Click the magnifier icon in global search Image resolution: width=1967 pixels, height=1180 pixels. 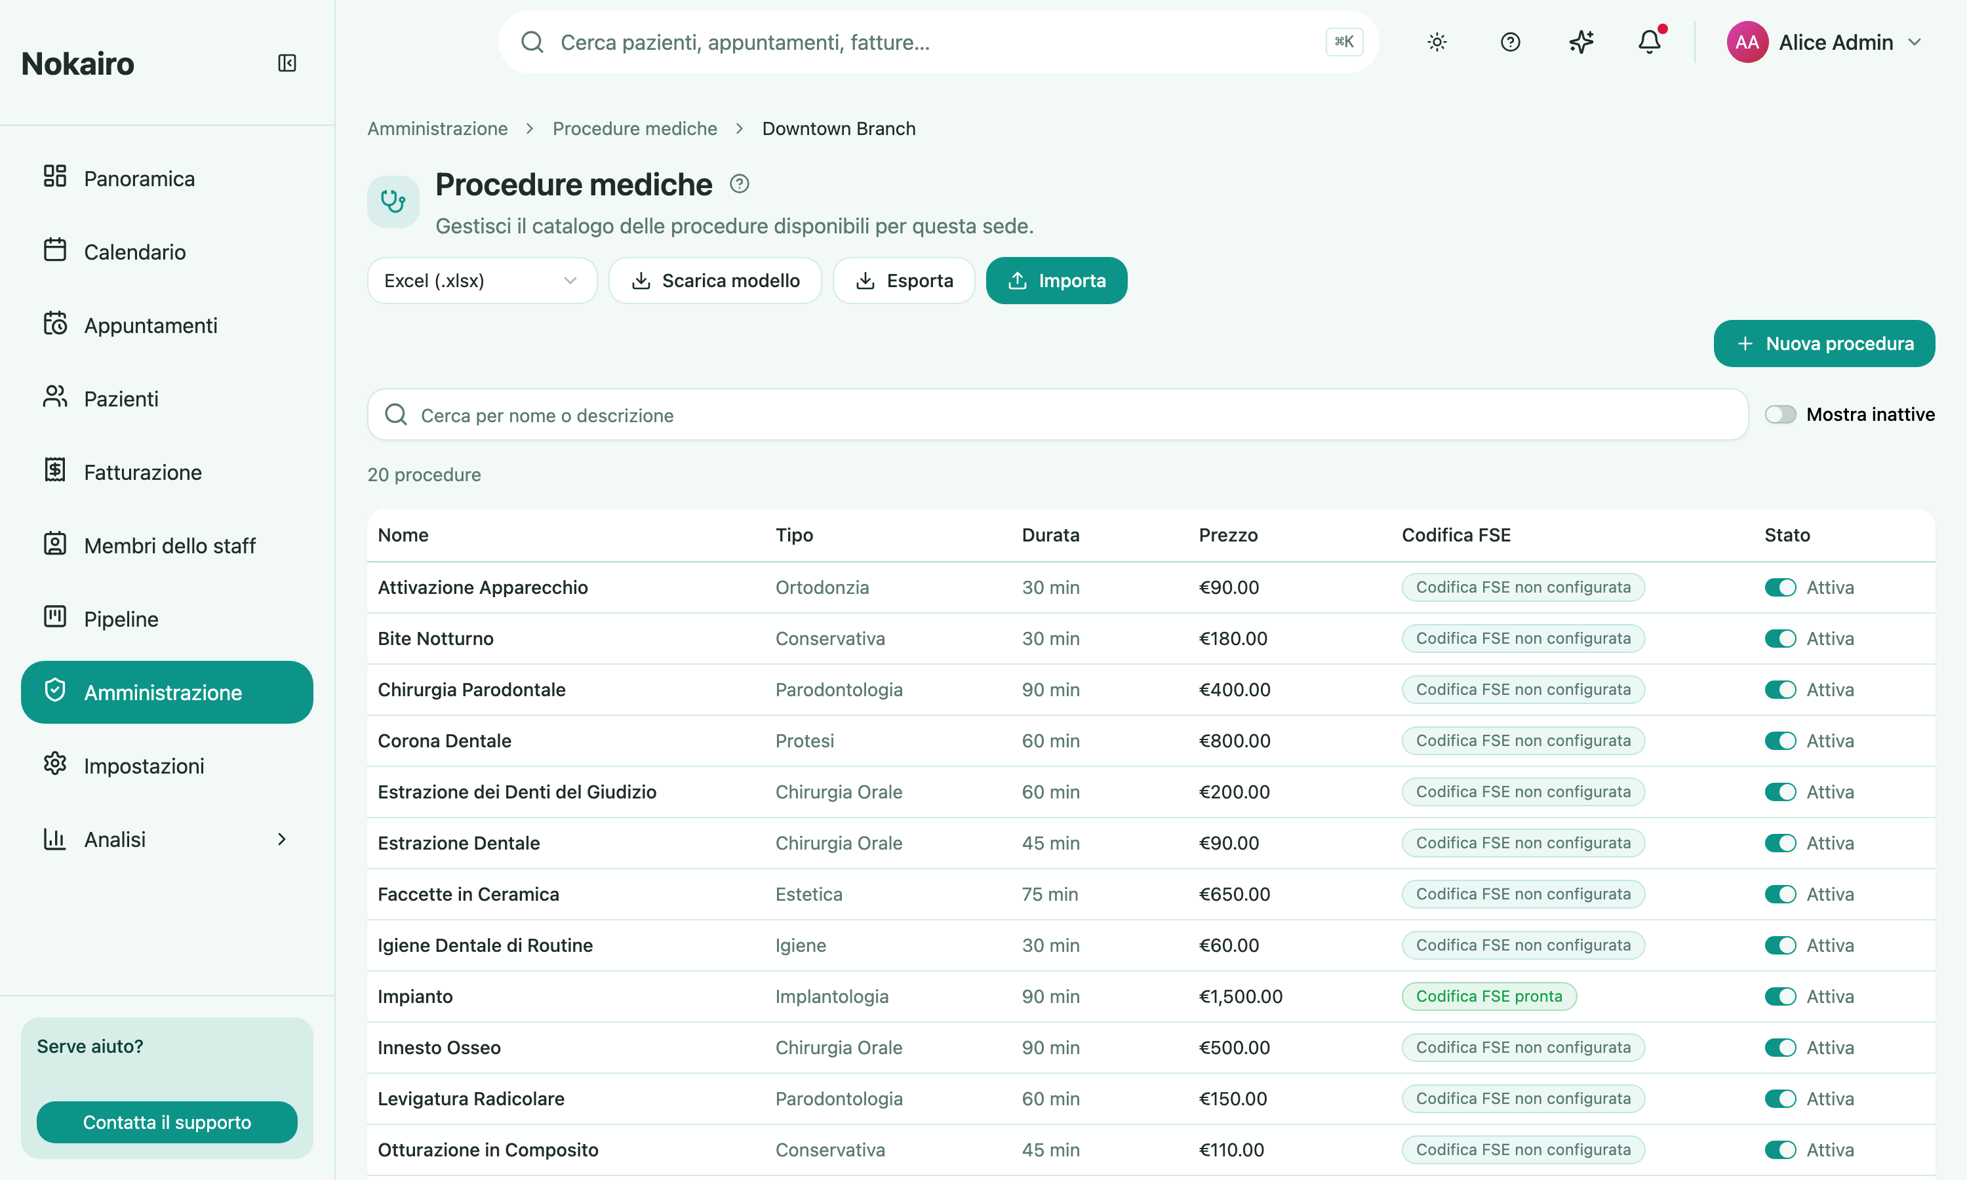point(532,42)
